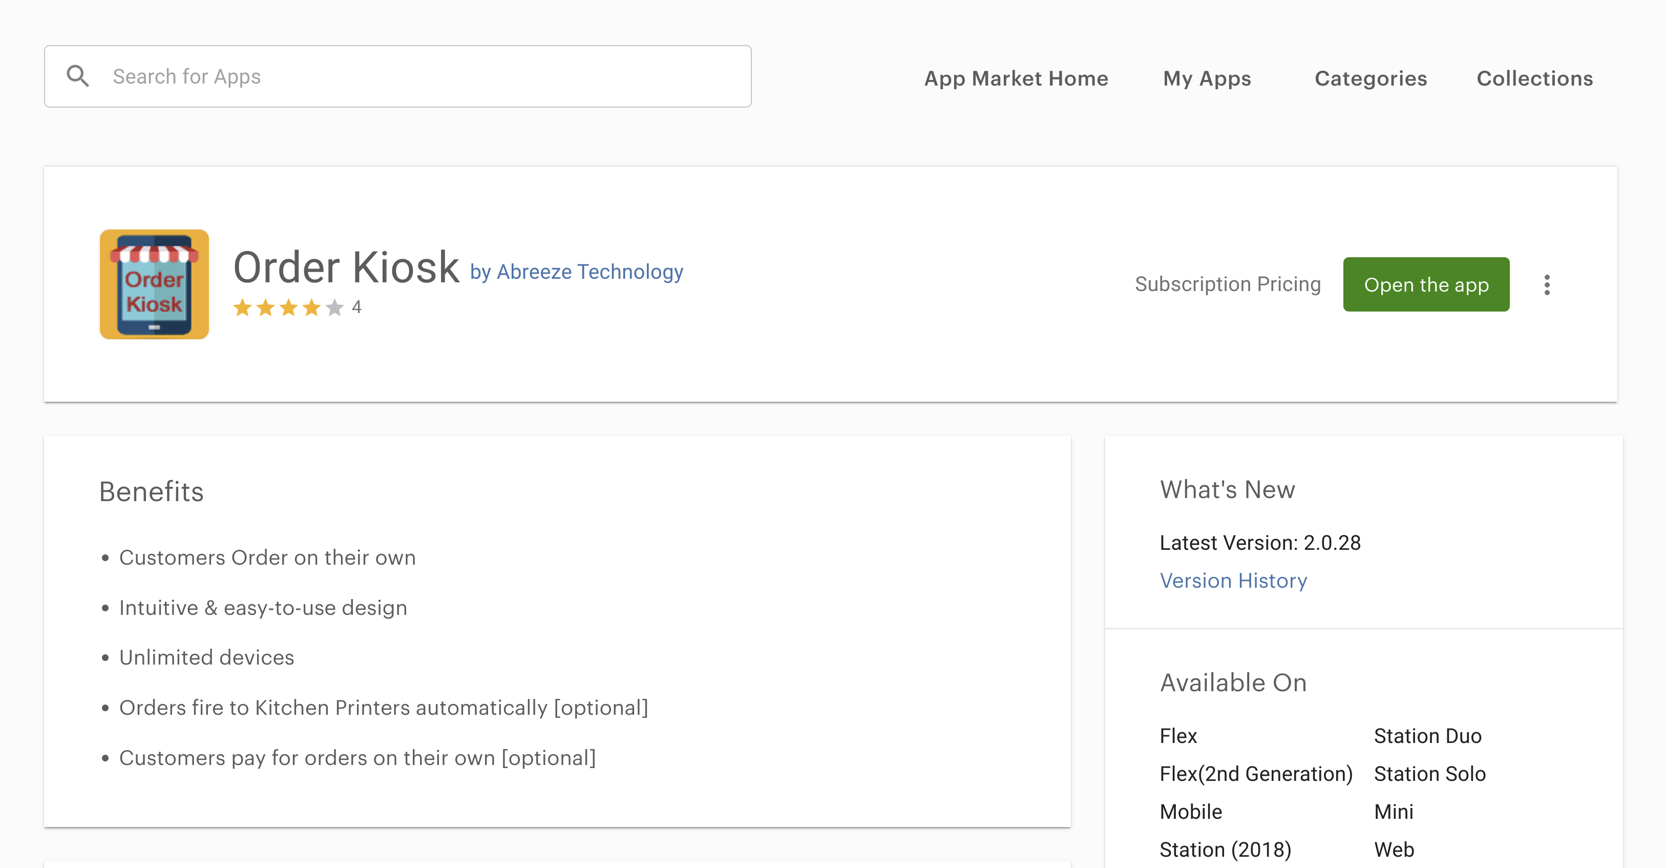This screenshot has height=868, width=1665.
Task: Click the Mobile device entry
Action: coord(1191,812)
